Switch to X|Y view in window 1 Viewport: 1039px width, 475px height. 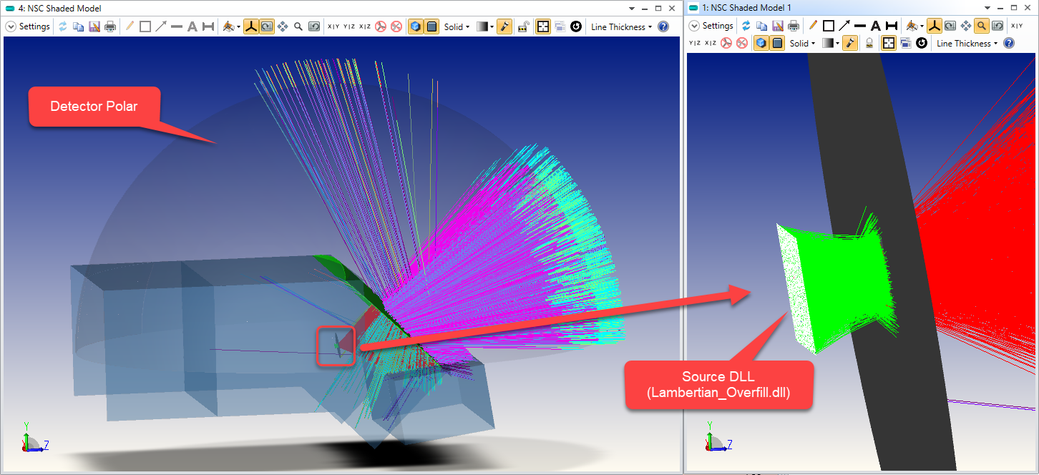click(x=1017, y=26)
